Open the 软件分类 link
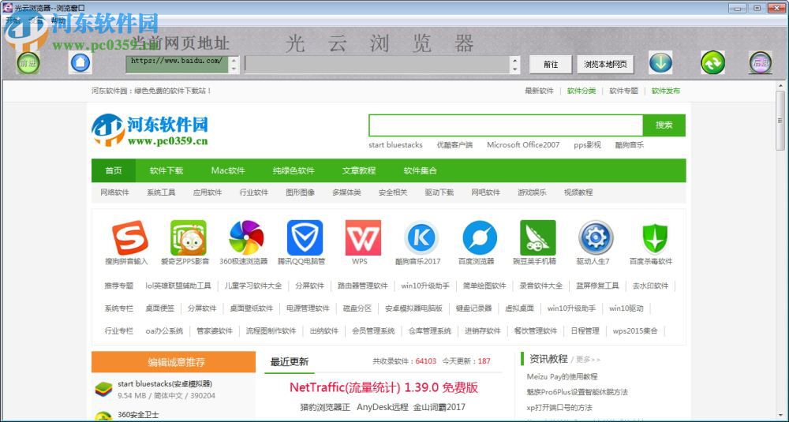This screenshot has width=789, height=422. tap(581, 91)
